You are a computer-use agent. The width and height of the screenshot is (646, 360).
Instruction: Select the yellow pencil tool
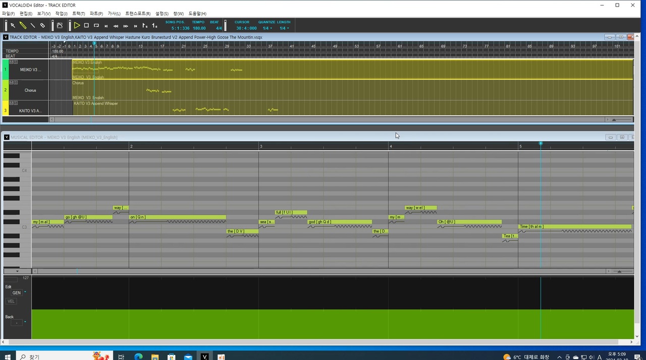[x=23, y=25]
